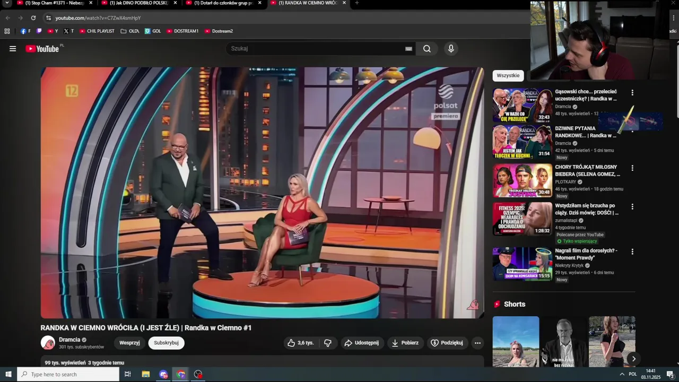The width and height of the screenshot is (679, 382).
Task: Open the DOSTREAM1 bookmark
Action: (182, 31)
